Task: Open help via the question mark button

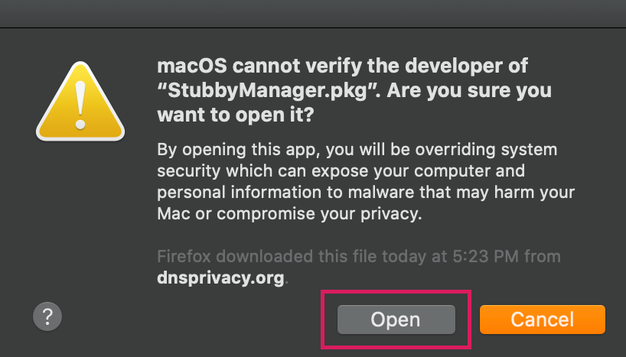Action: tap(47, 316)
